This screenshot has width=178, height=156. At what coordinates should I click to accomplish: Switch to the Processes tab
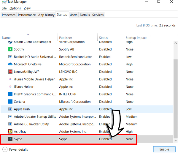[9, 15]
